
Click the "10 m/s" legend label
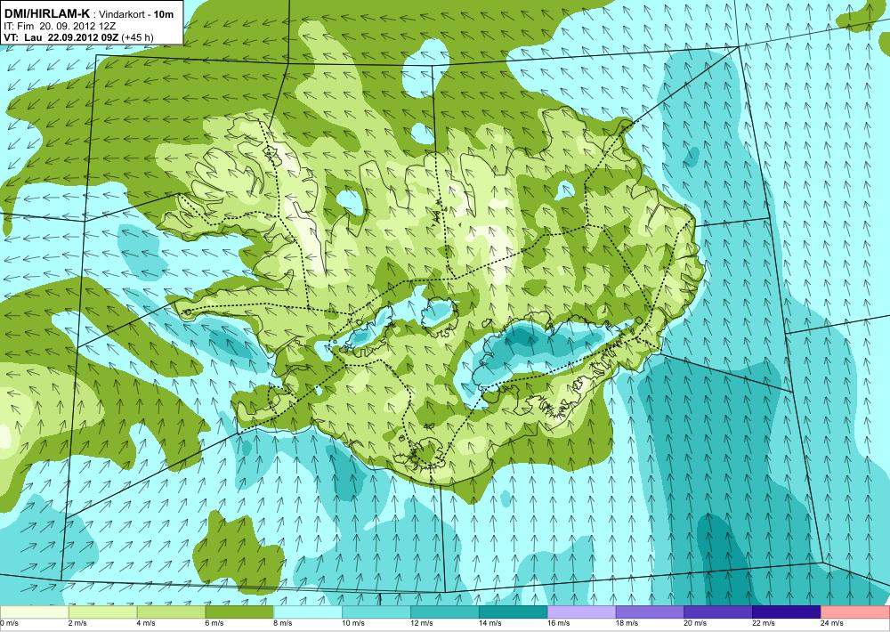(353, 623)
